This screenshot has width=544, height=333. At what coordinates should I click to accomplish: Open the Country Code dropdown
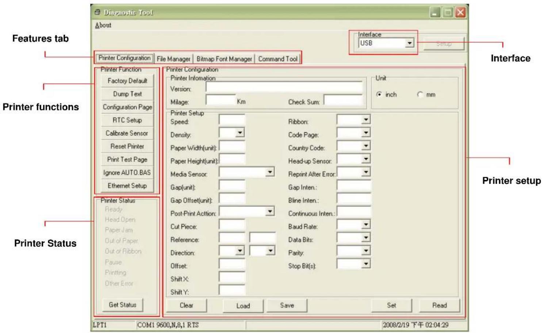pyautogui.click(x=366, y=146)
